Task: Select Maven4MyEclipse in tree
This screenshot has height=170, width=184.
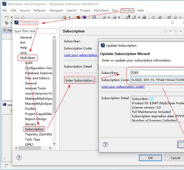Action: click(38, 104)
